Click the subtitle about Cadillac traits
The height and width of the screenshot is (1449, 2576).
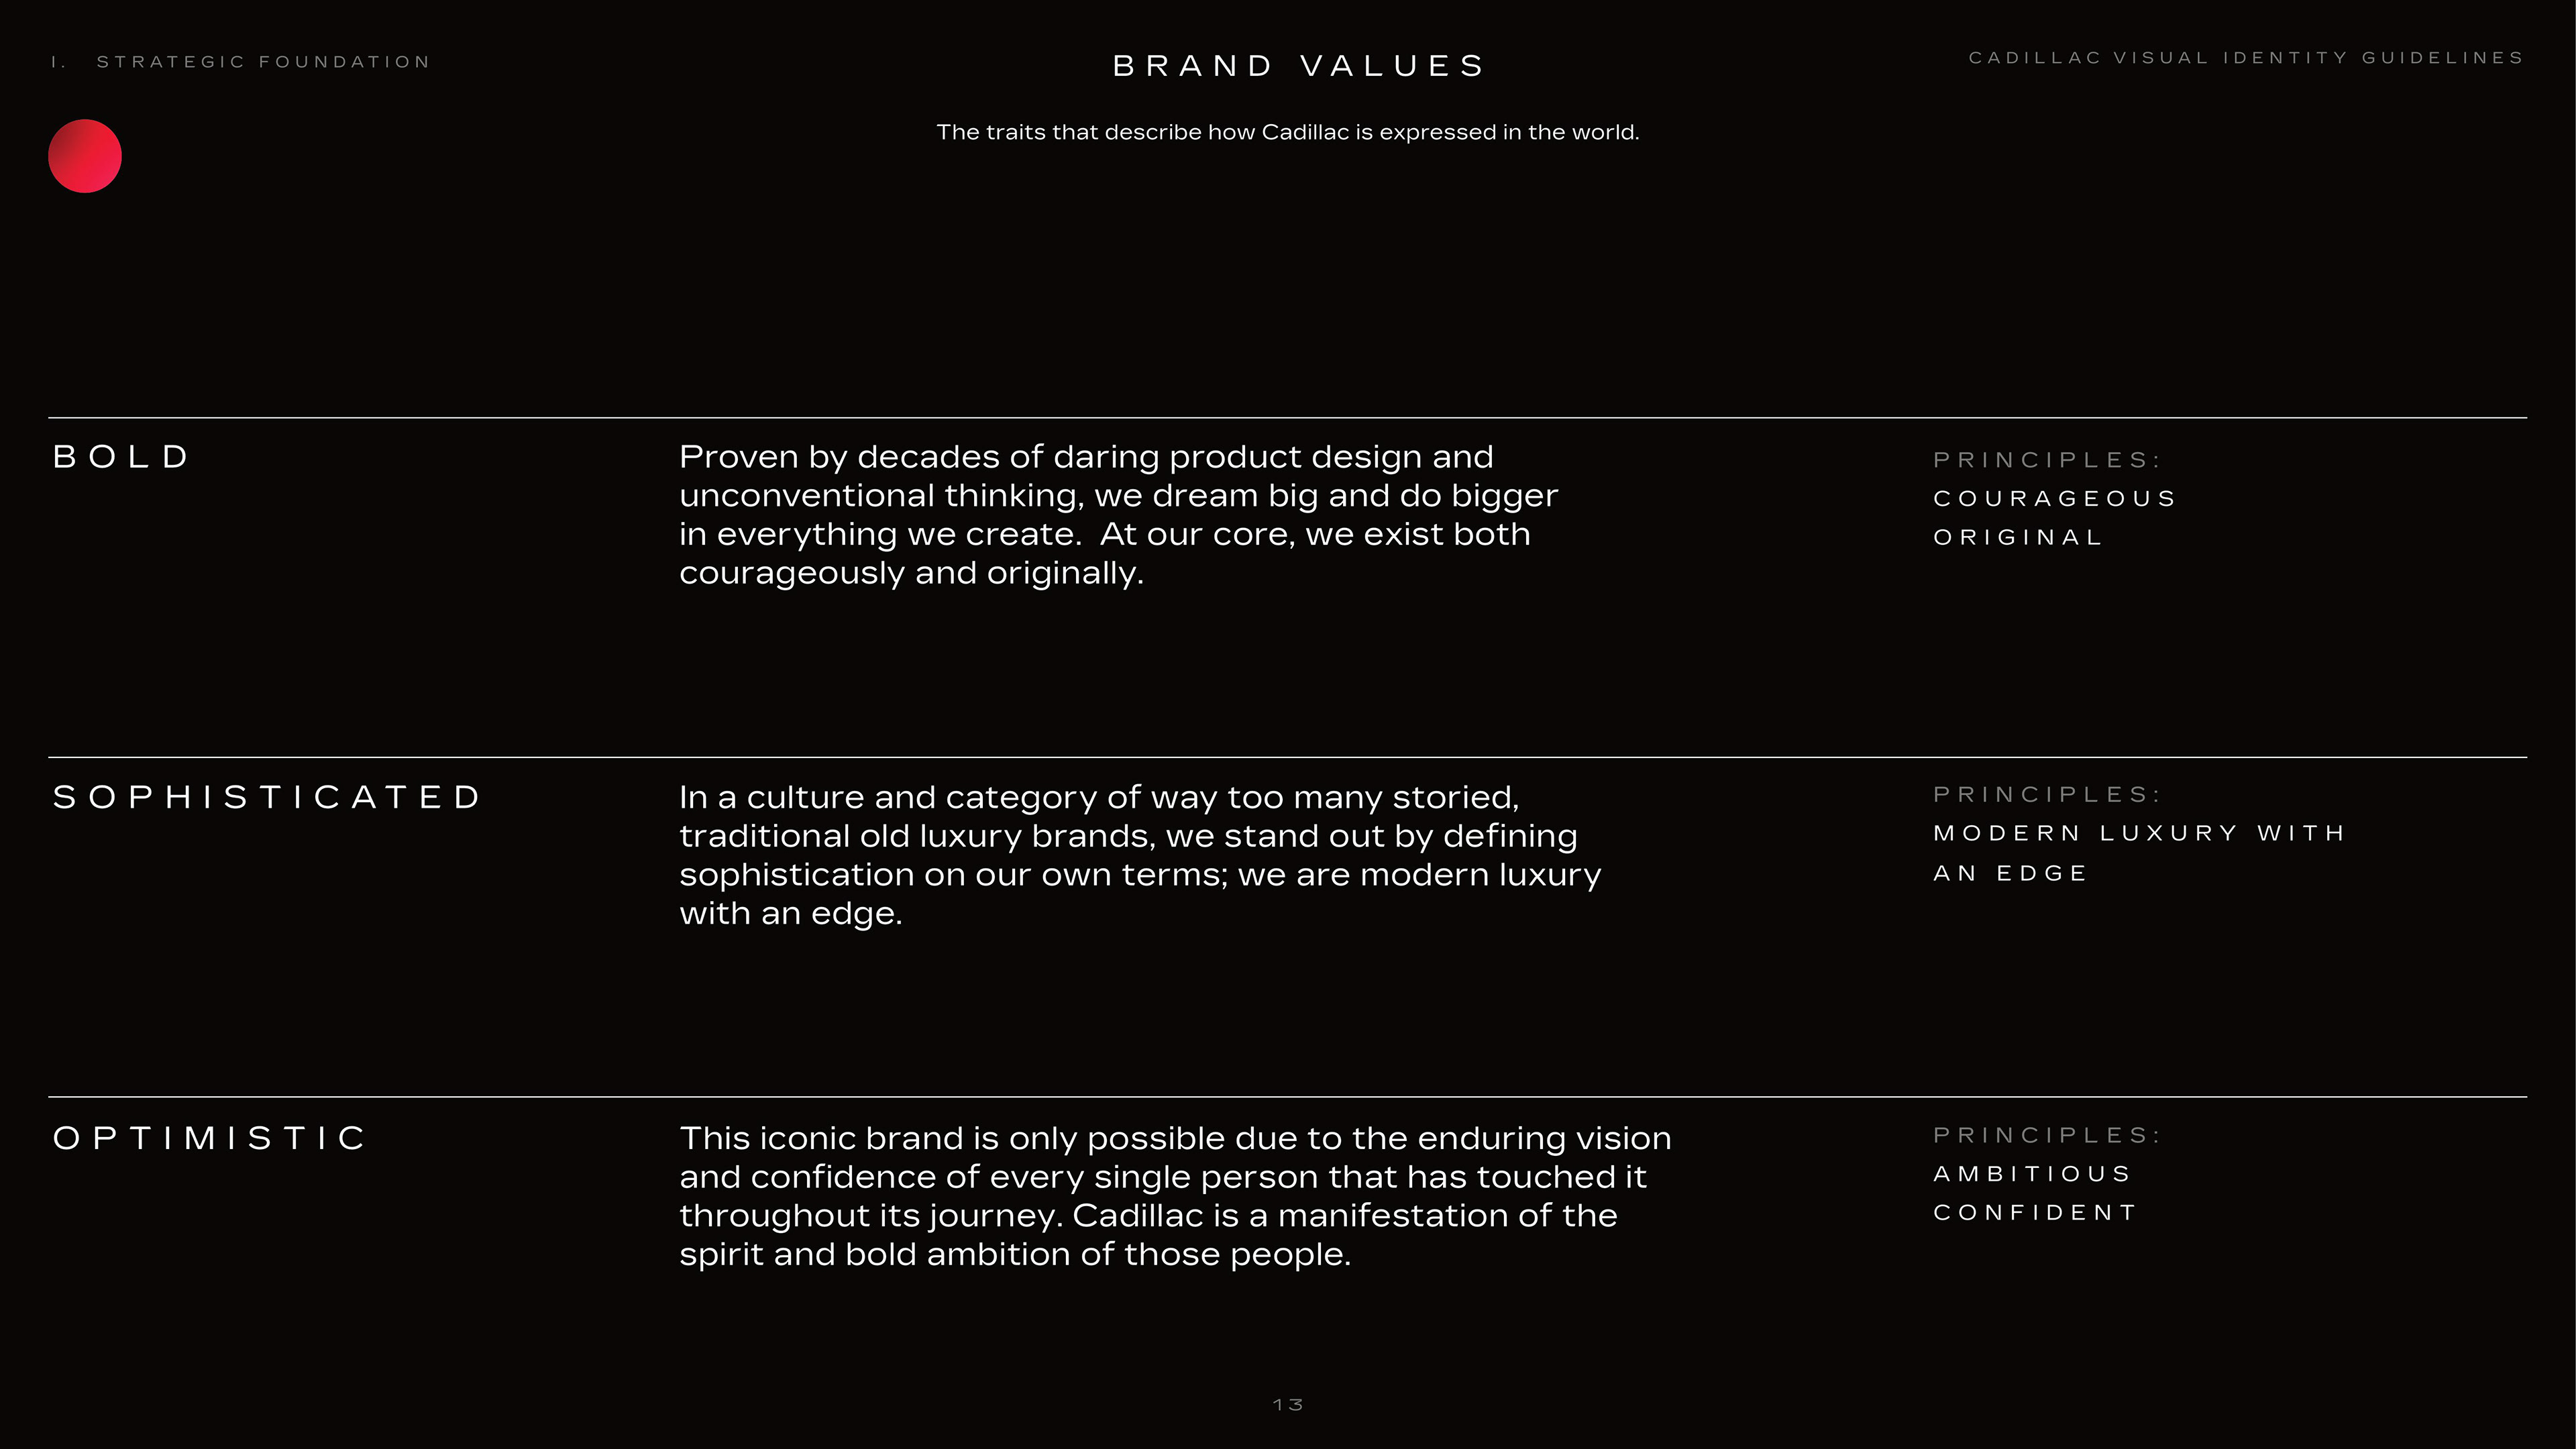tap(1287, 132)
